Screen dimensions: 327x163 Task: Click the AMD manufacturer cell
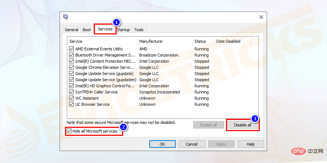[x=143, y=49]
